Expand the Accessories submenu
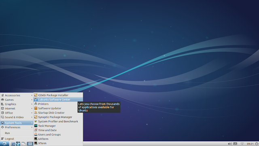The image size is (259, 146). pos(17,95)
